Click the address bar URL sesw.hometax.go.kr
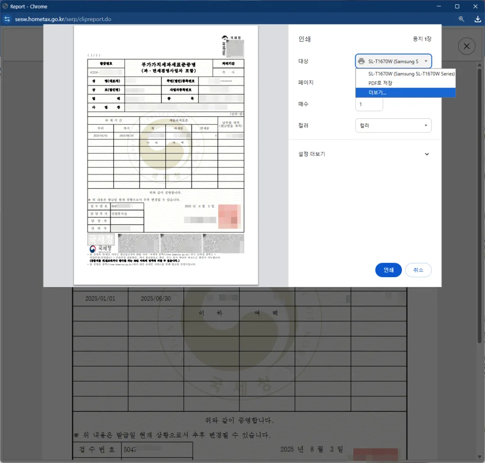The image size is (485, 463). coord(63,19)
